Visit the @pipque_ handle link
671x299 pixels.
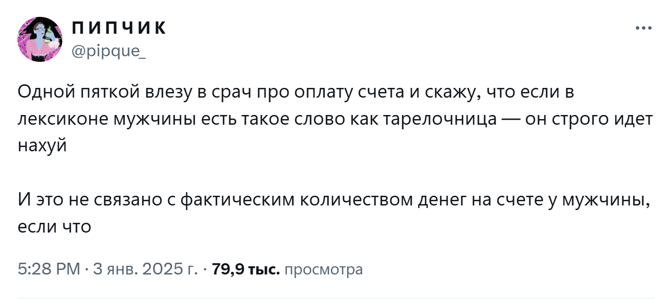pos(108,52)
